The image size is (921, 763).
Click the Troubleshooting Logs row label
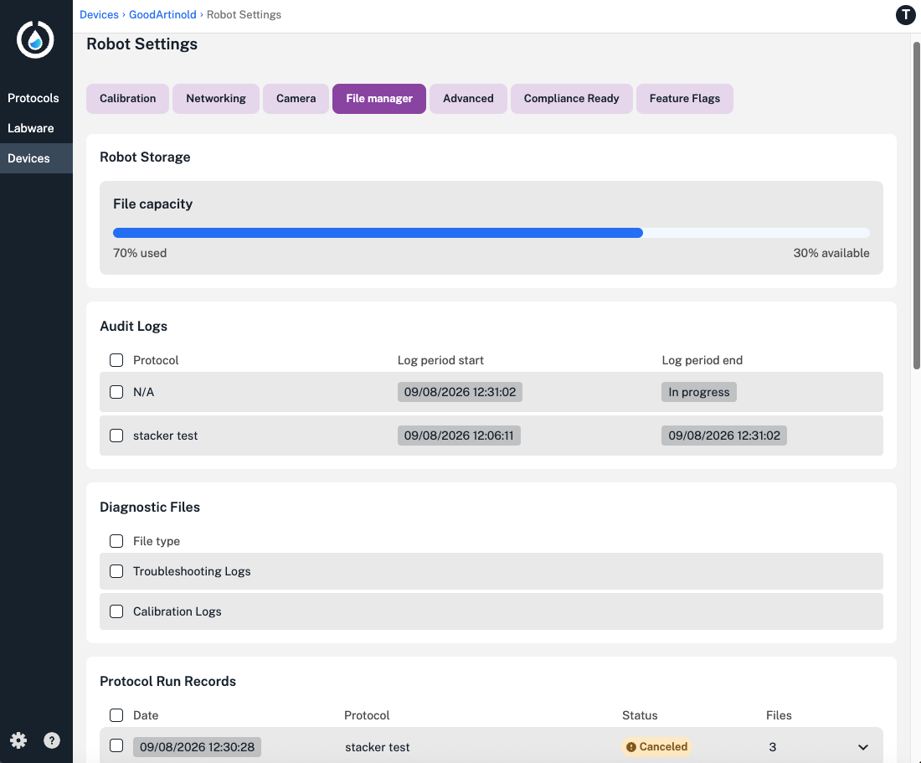192,571
